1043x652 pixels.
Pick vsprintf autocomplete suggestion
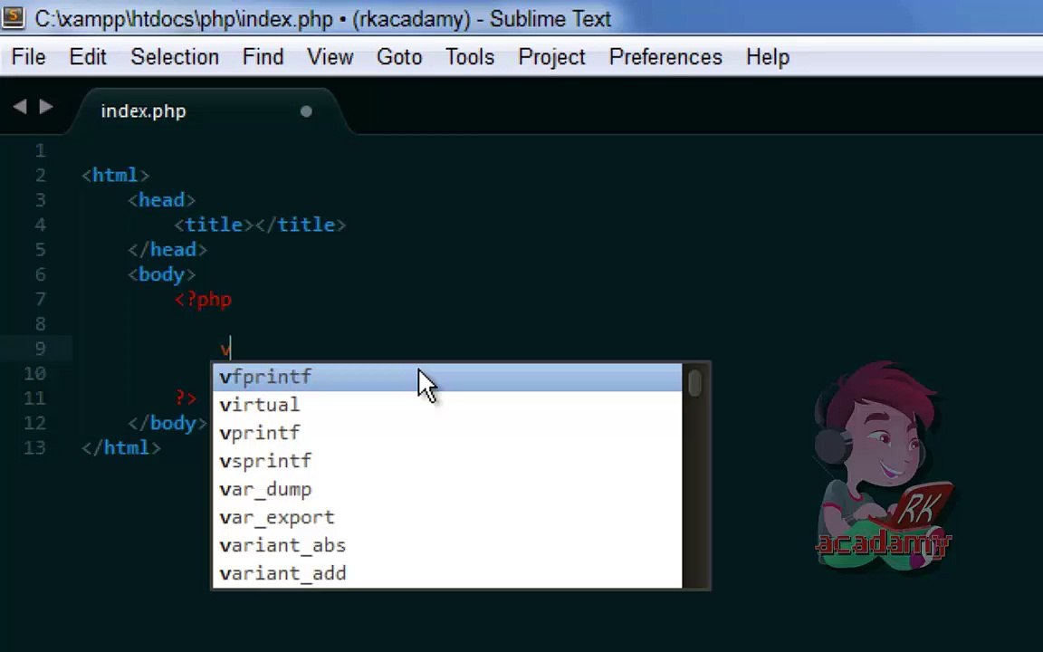tap(447, 461)
